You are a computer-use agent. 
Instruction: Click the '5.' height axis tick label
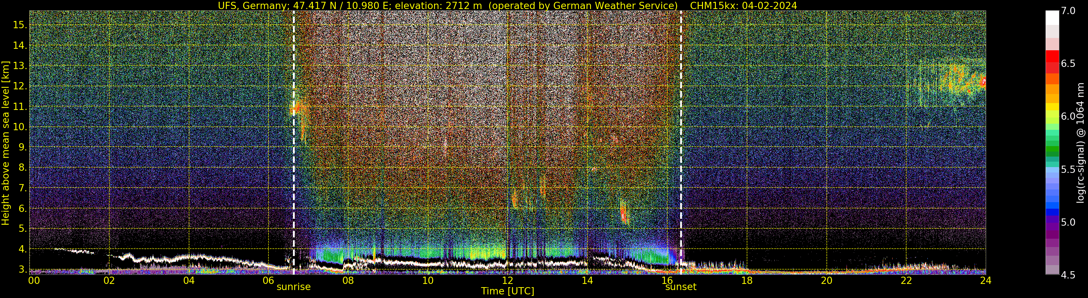(x=22, y=229)
